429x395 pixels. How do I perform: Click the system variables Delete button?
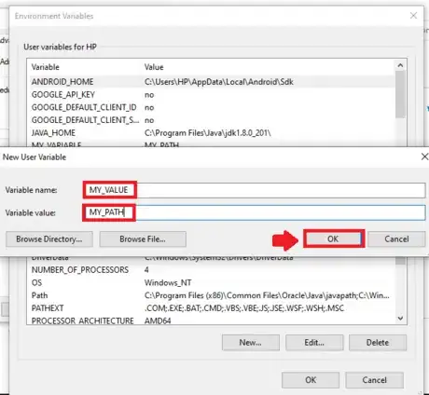coord(378,343)
